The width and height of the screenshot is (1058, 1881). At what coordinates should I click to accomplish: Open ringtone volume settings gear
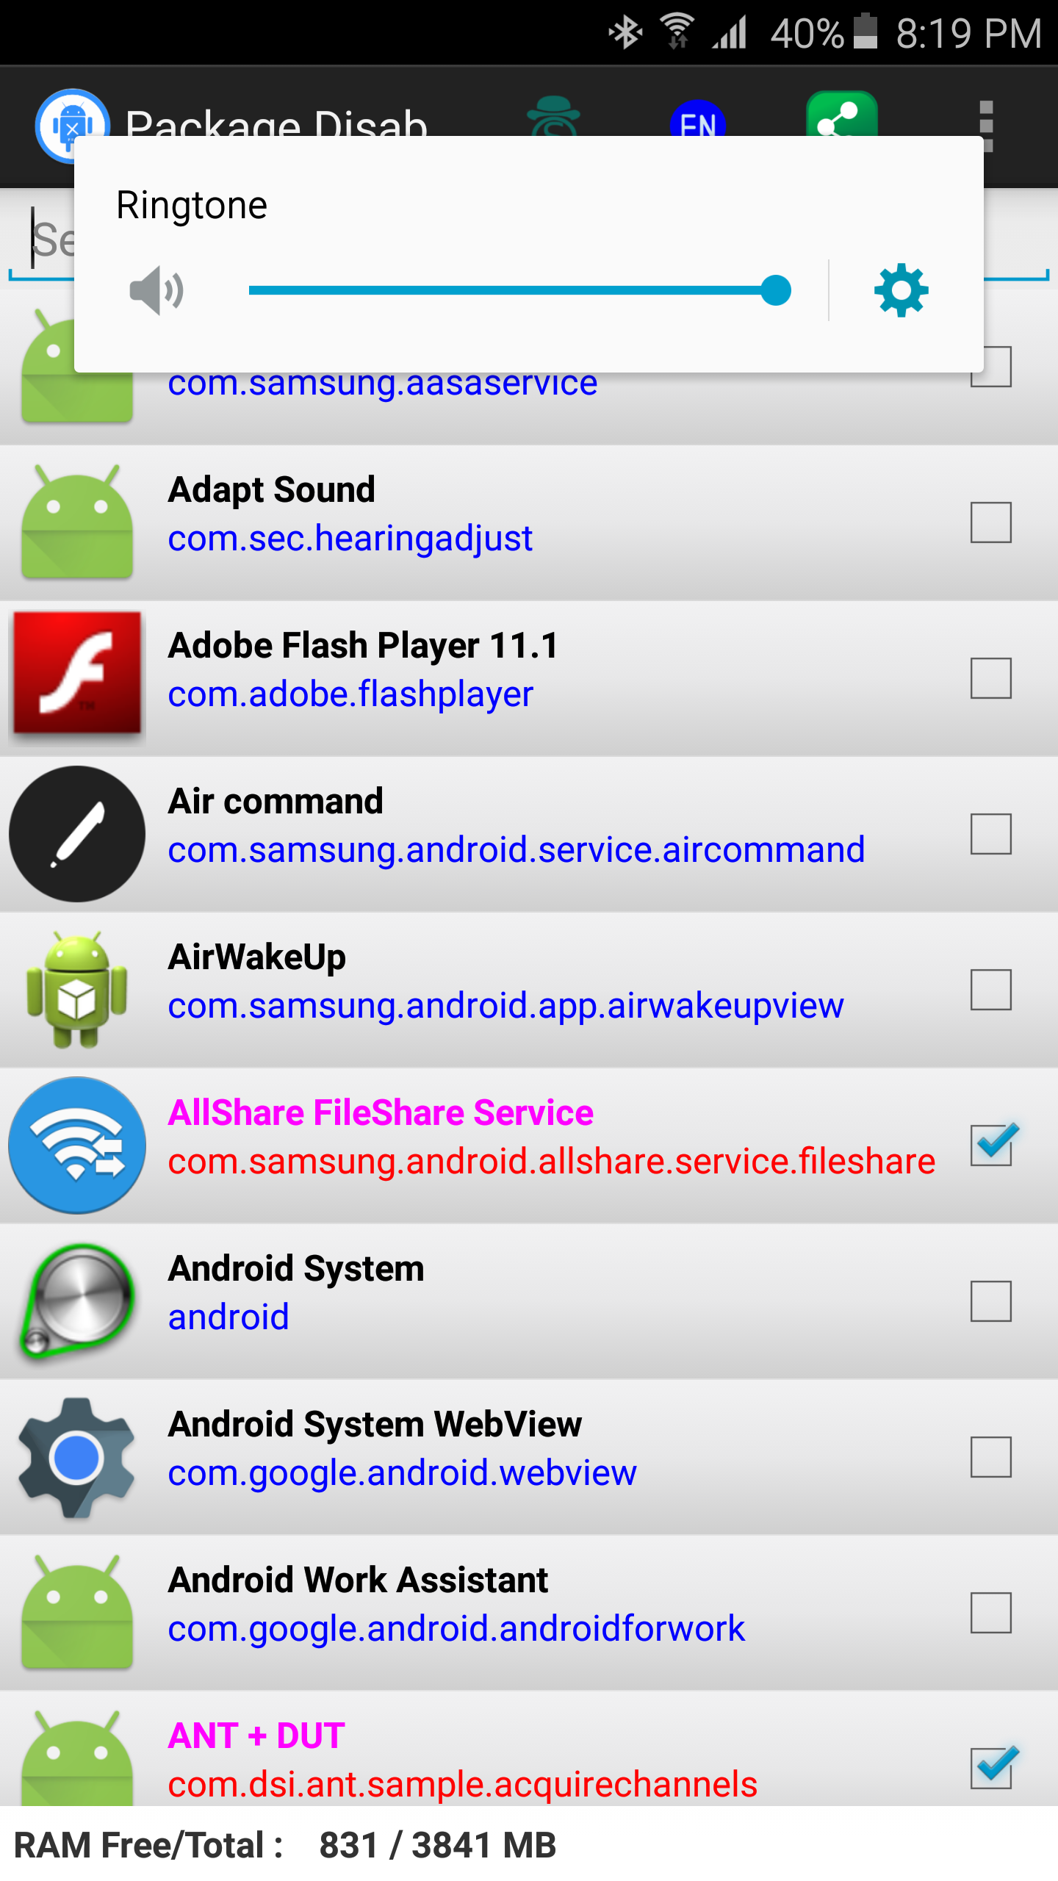click(901, 291)
